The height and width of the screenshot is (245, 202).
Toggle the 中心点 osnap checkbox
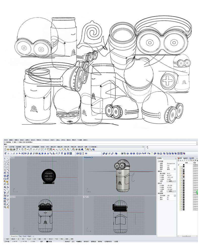[26, 239]
